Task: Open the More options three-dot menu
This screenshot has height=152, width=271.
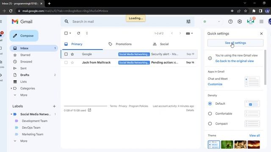Action: tap(87, 33)
